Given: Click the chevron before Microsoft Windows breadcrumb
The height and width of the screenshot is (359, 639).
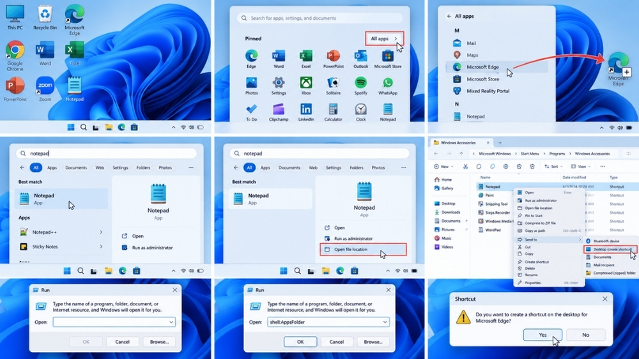Looking at the screenshot, I should pos(473,153).
